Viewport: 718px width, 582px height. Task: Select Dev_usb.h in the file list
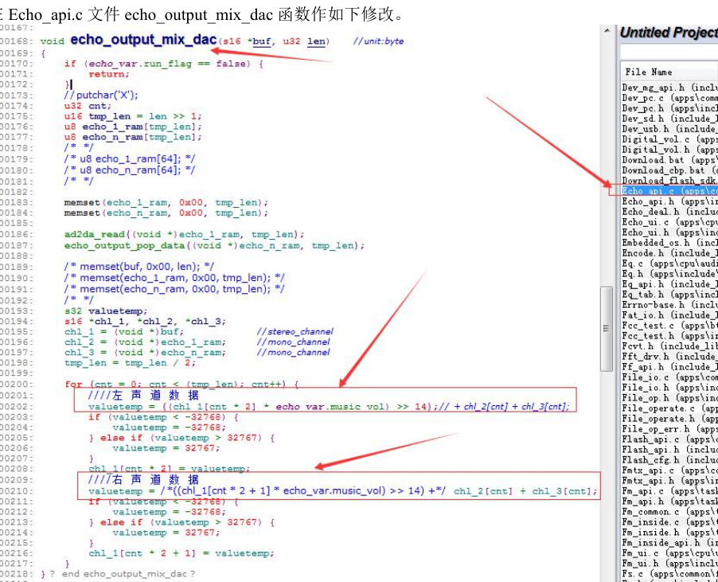coord(669,129)
